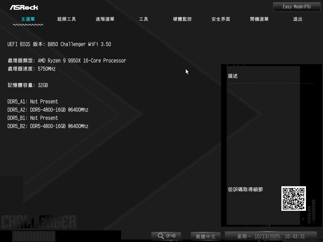This screenshot has width=323, height=242.
Task: Click the date and time display
Action: point(271,236)
